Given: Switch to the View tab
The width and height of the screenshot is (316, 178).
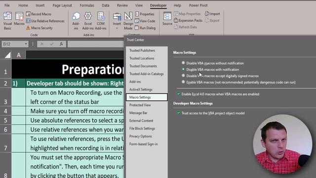Looking at the screenshot, I should (x=139, y=5).
